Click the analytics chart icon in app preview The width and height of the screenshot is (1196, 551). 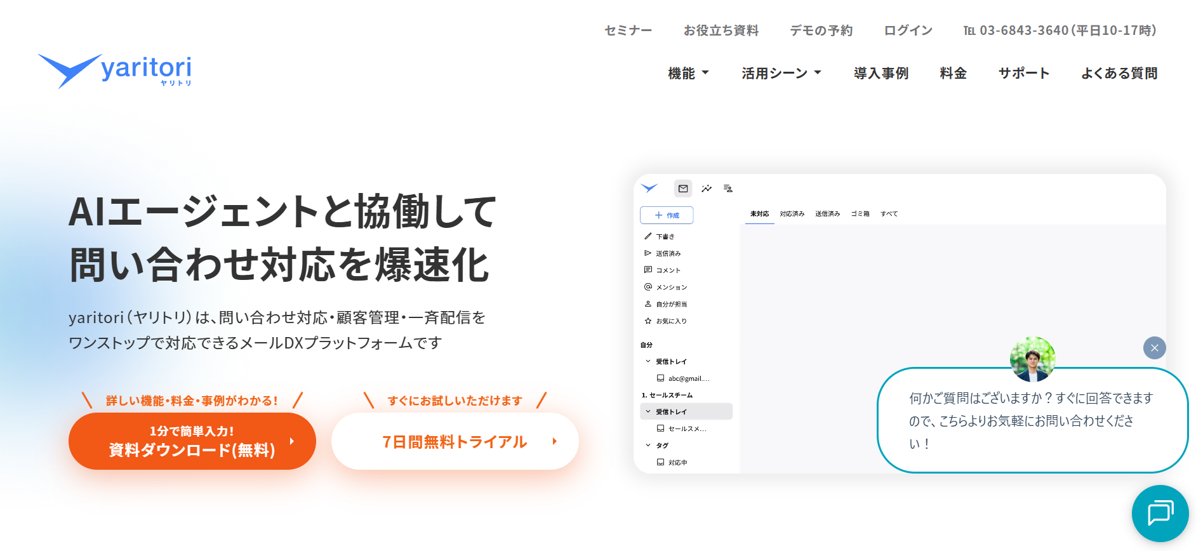coord(707,189)
